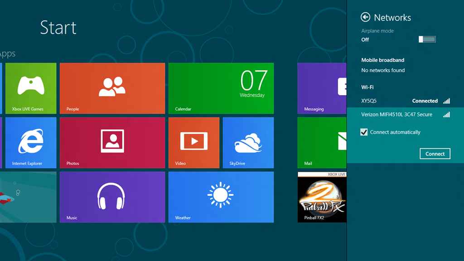Click the No networks found text
The image size is (464, 261).
383,70
